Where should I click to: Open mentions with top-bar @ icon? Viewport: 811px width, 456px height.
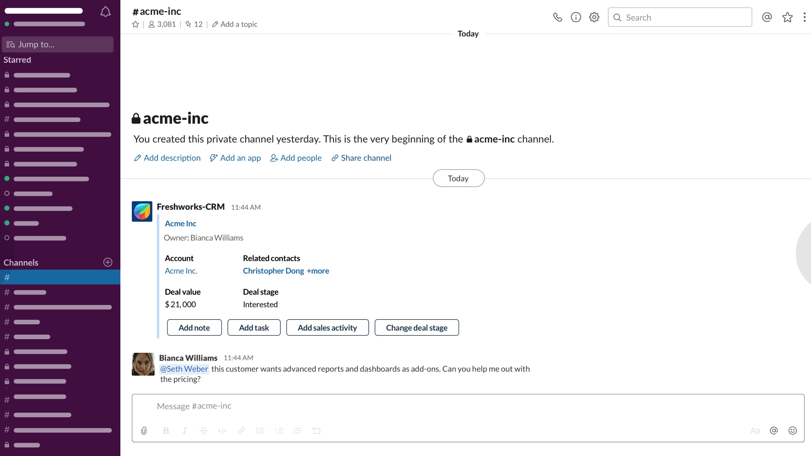pos(767,17)
